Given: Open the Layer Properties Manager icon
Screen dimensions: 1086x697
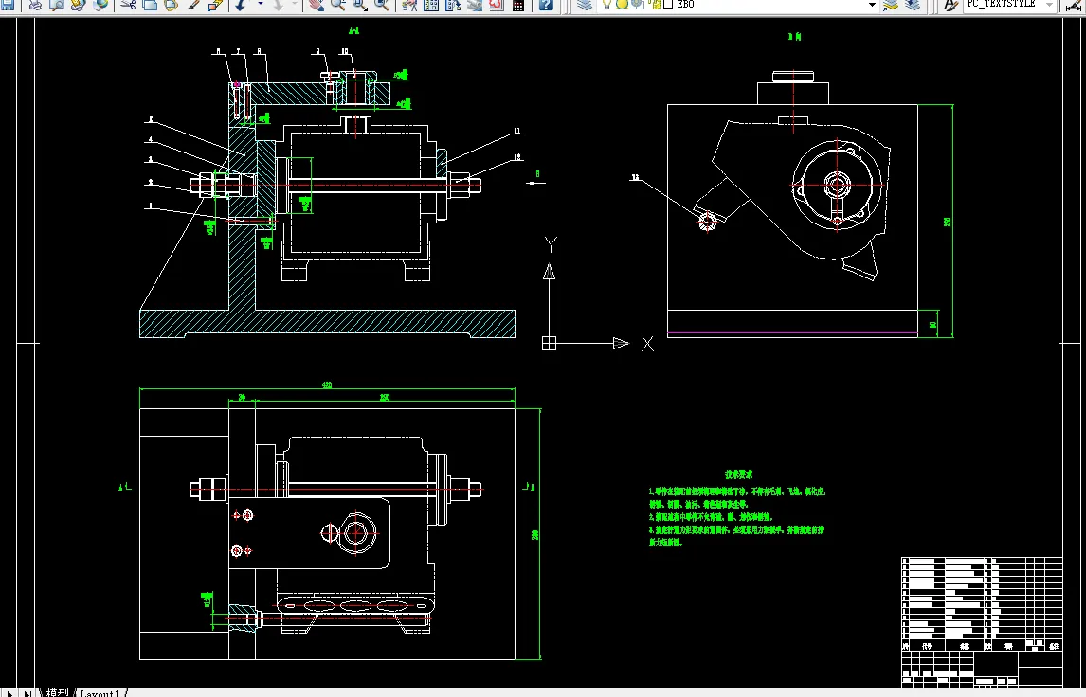Looking at the screenshot, I should pos(585,5).
